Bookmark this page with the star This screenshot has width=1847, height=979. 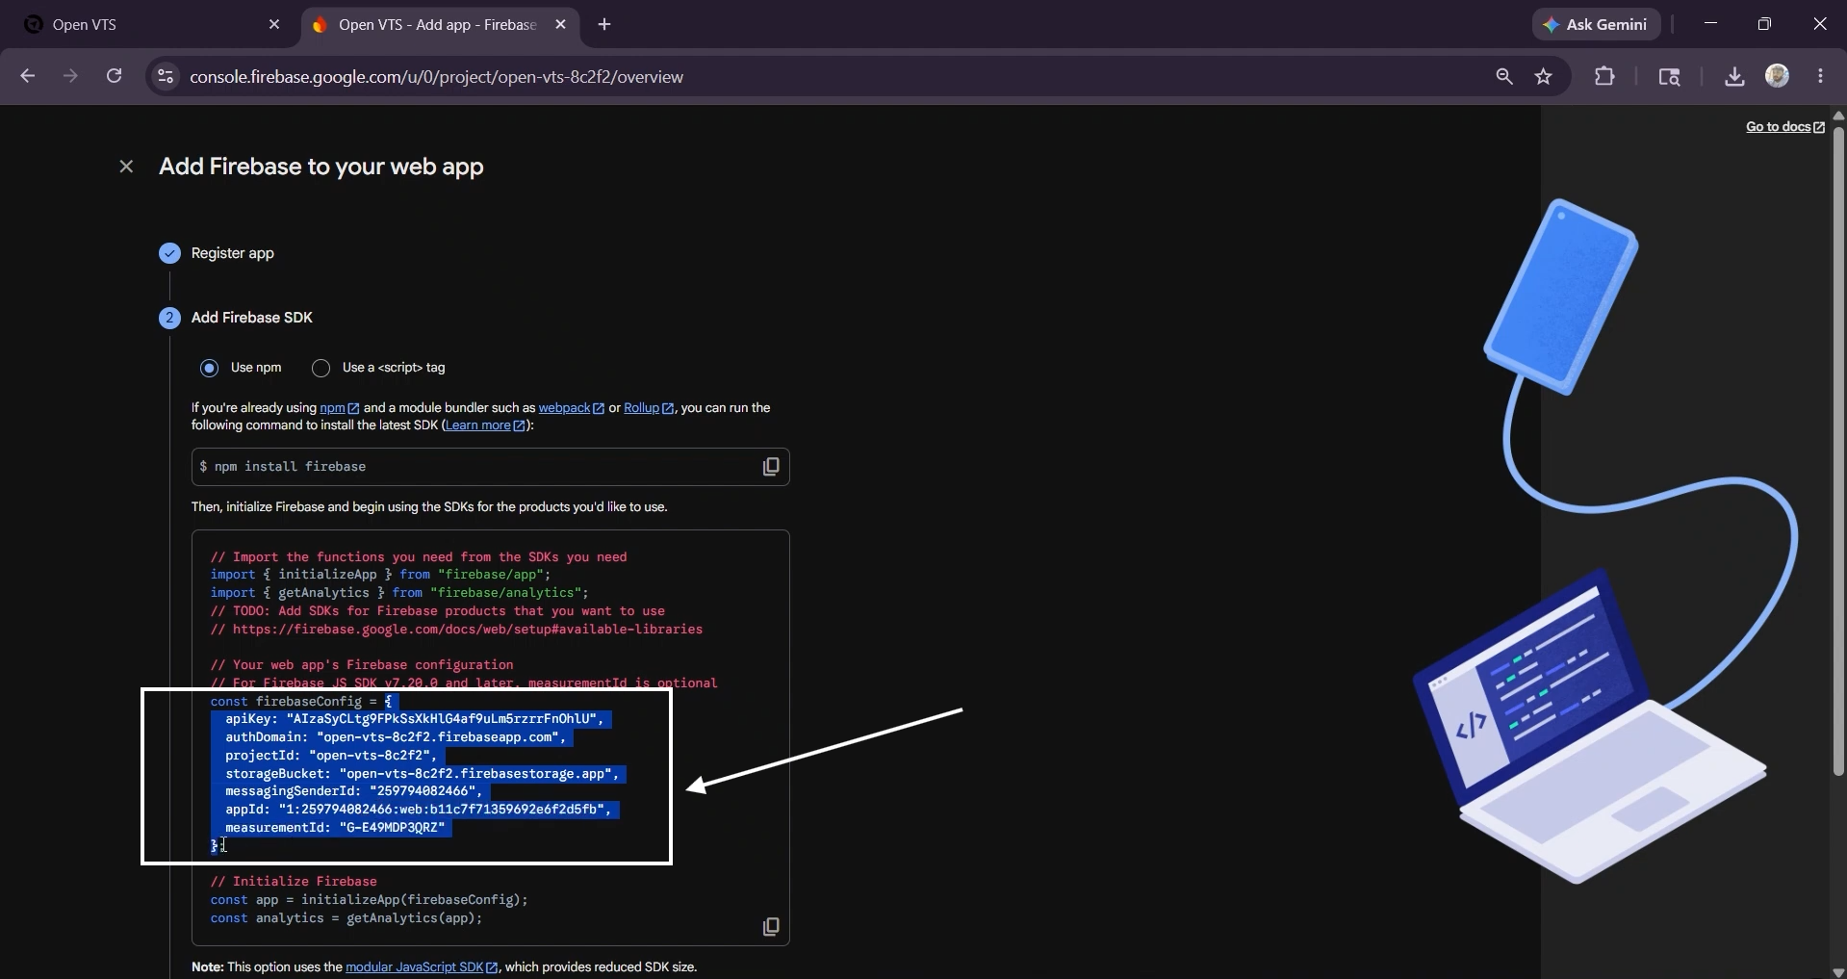pyautogui.click(x=1544, y=76)
